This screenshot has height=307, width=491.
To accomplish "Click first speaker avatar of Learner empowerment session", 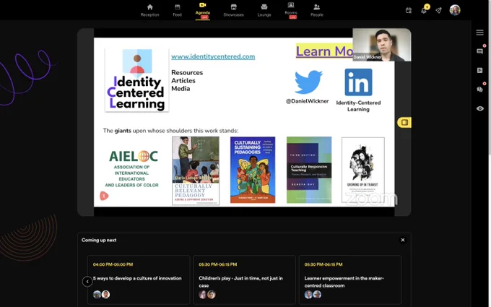I will tap(308, 295).
